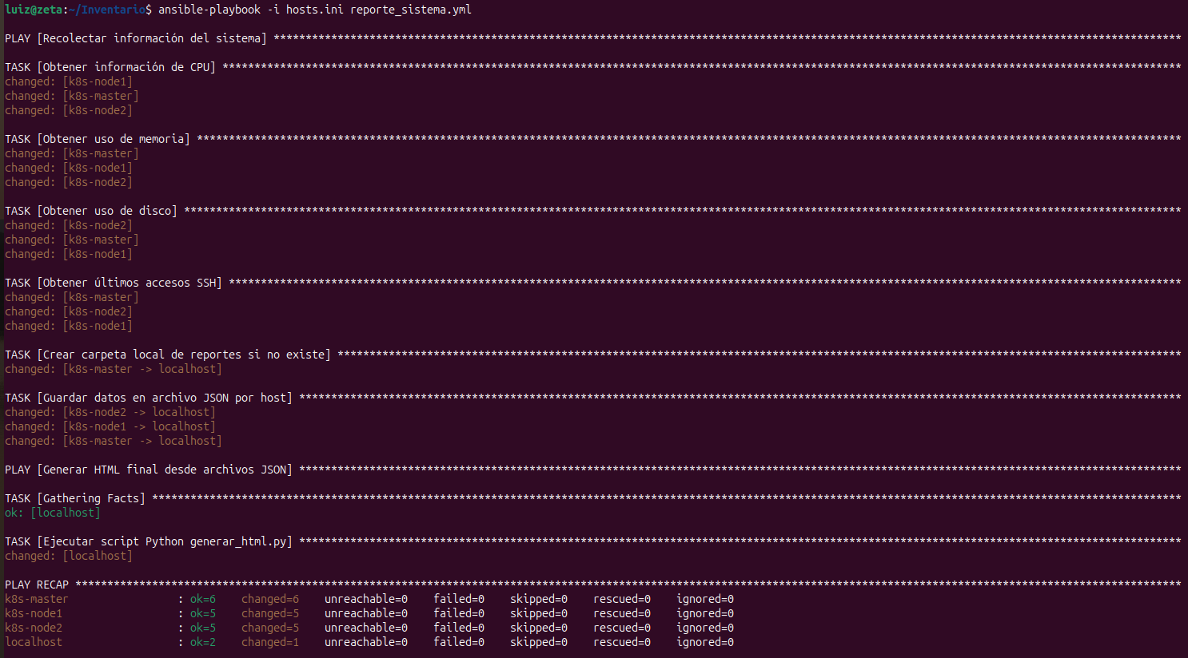The image size is (1188, 658).
Task: Click the 'Gathering Facts' task title
Action: (x=93, y=498)
